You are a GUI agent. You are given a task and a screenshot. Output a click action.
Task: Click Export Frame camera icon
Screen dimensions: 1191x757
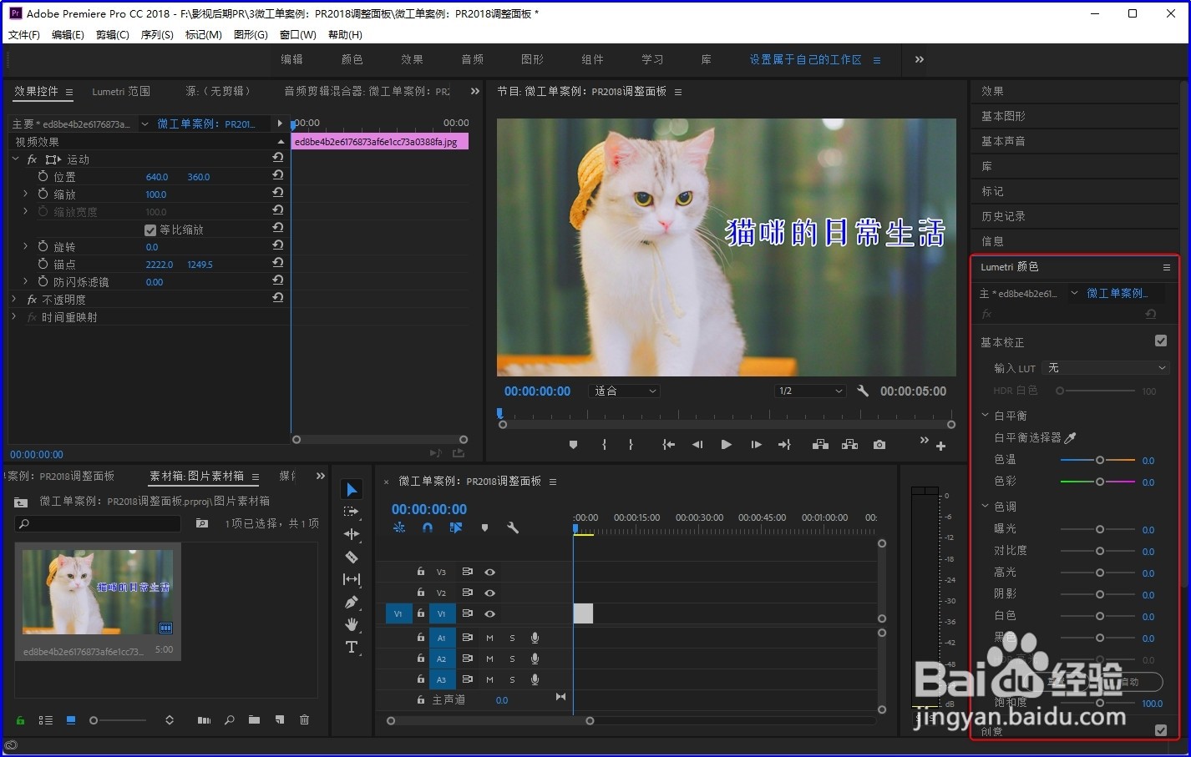879,445
